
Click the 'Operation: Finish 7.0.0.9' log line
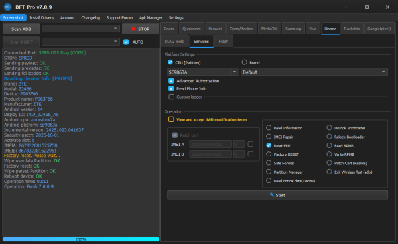29,186
